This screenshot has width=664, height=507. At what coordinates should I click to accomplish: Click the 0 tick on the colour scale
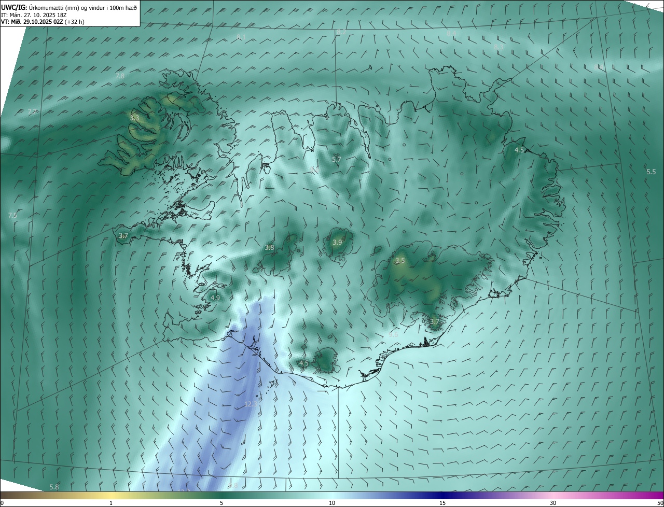pyautogui.click(x=2, y=503)
